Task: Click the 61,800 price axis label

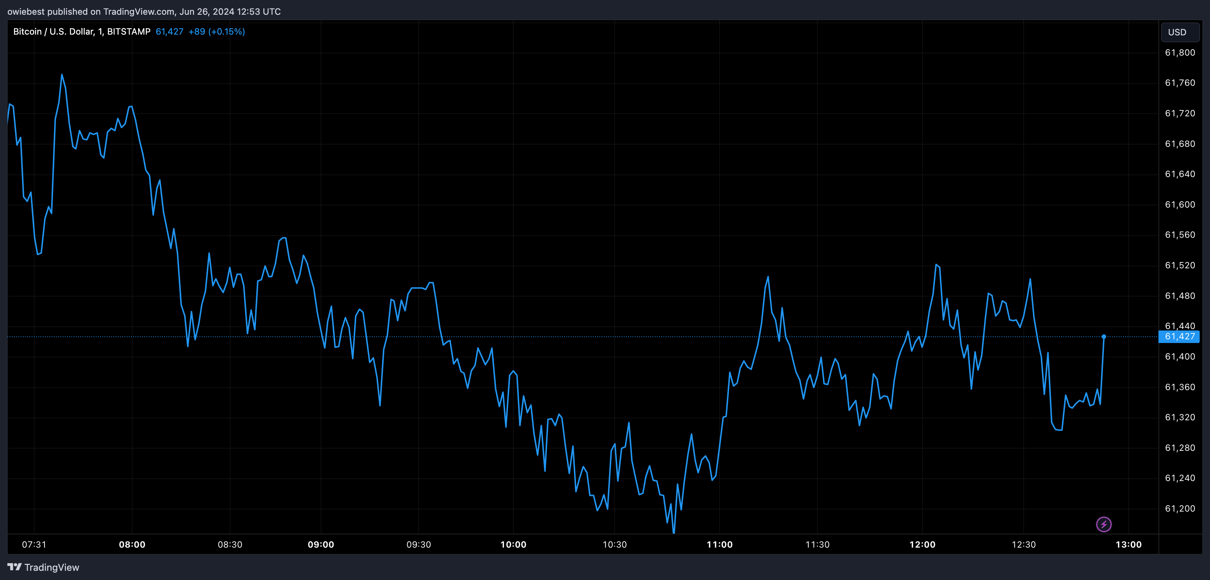Action: coord(1180,53)
